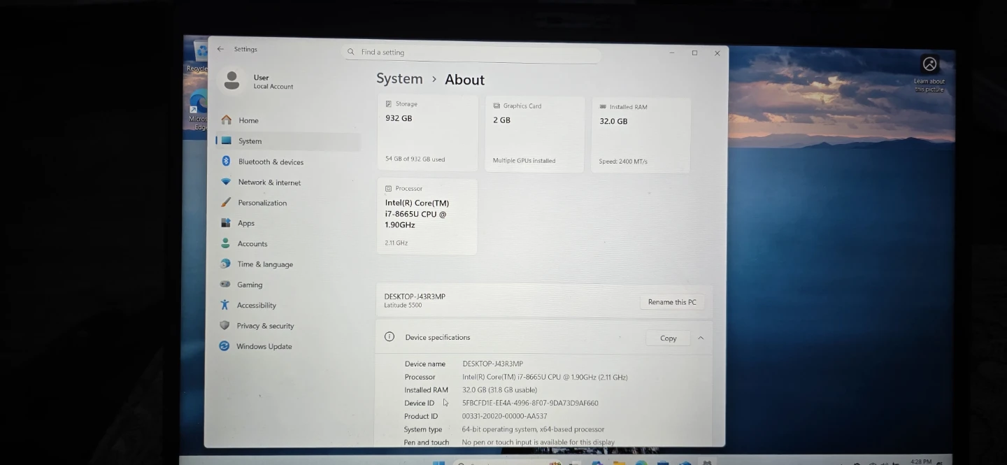
Task: Open Bluetooth & devices icon
Action: (226, 161)
